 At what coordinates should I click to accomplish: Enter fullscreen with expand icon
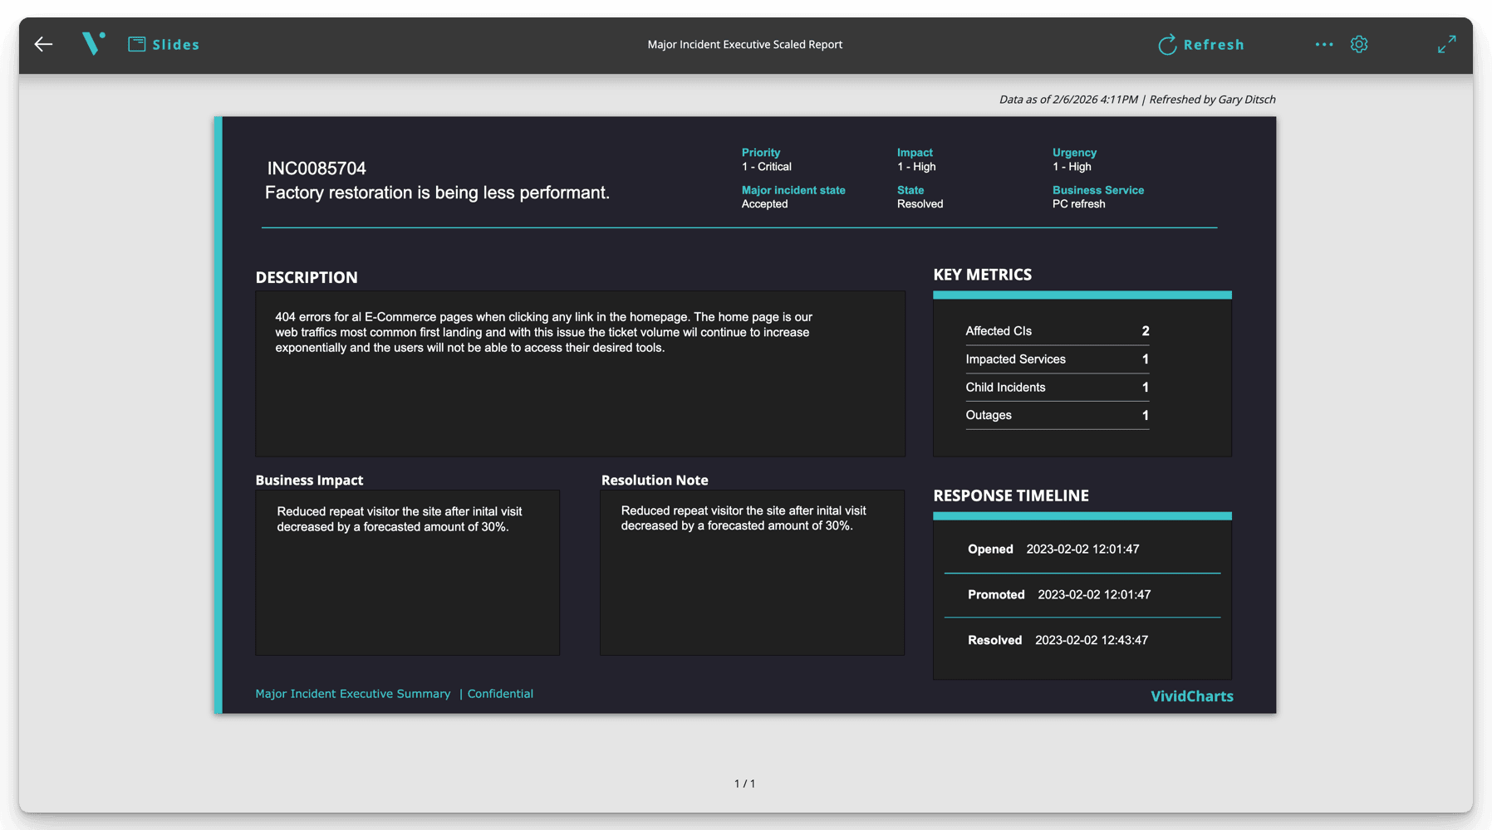[1446, 44]
